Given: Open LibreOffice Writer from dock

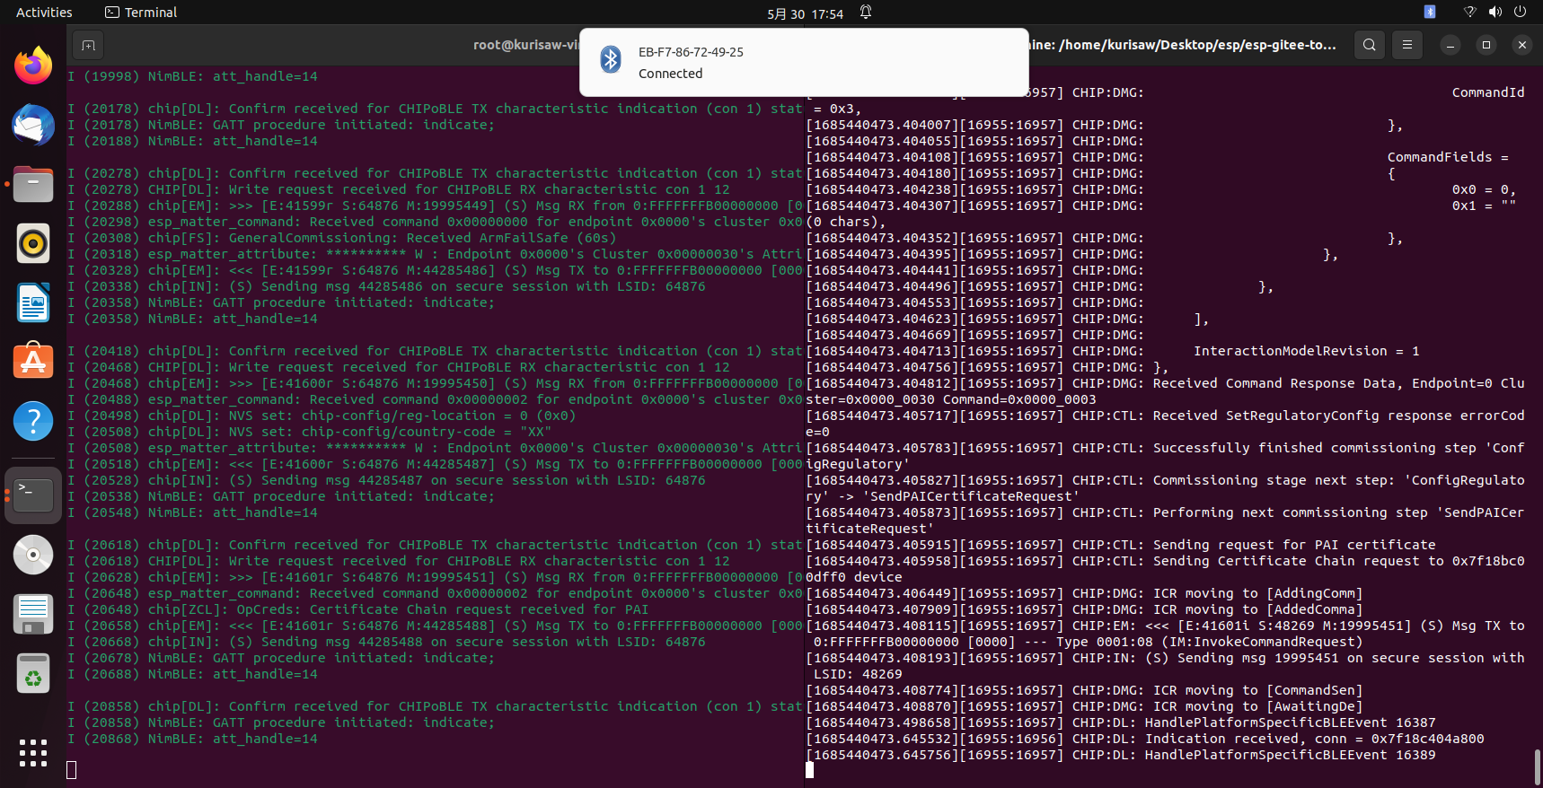Looking at the screenshot, I should coord(33,302).
